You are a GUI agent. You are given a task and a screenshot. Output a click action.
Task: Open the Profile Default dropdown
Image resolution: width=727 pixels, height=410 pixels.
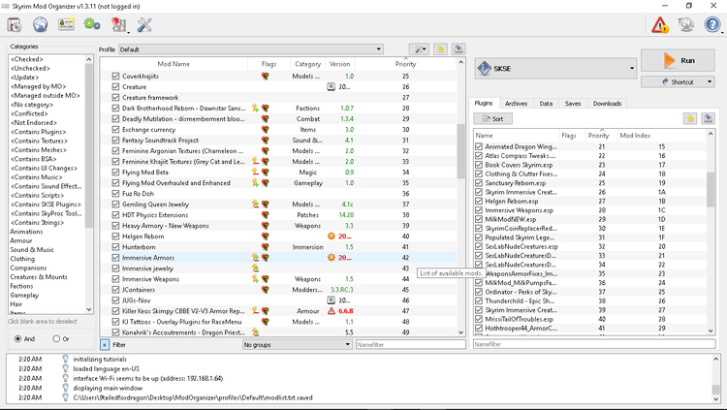[251, 49]
